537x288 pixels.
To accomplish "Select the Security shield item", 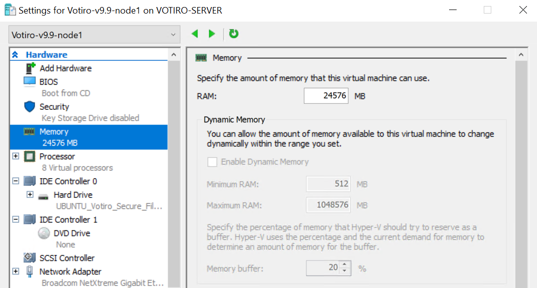I will point(54,107).
